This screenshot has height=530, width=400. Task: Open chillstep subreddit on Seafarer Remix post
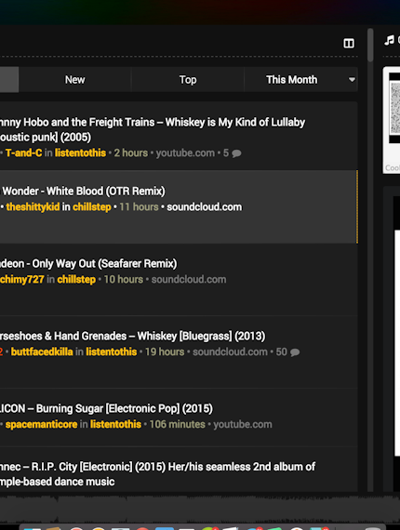click(x=76, y=280)
